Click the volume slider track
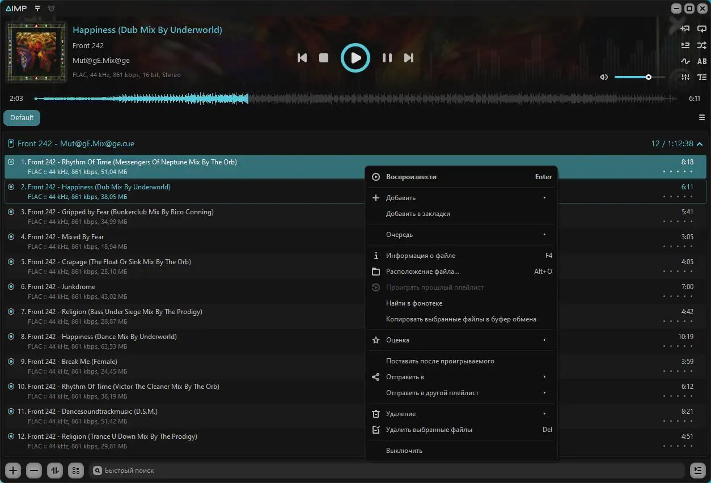 click(640, 77)
